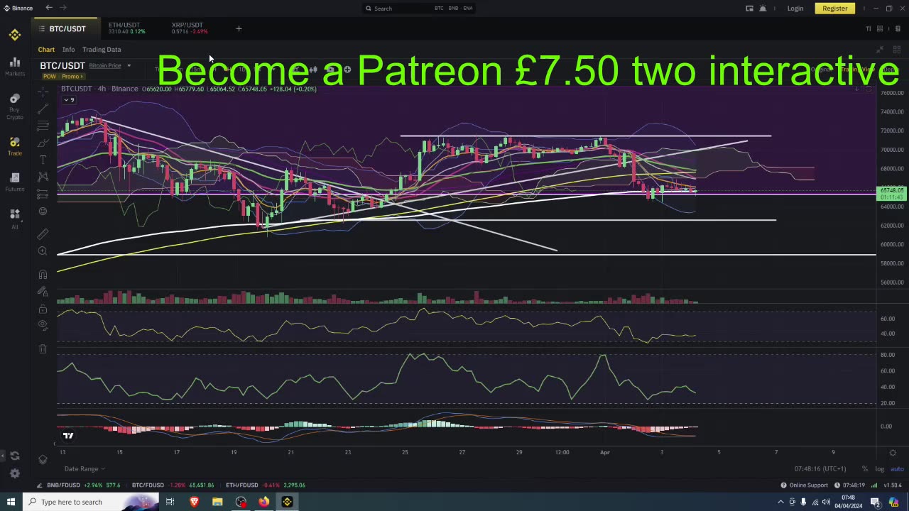Click the trash remove drawings icon
909x511 pixels.
(43, 348)
